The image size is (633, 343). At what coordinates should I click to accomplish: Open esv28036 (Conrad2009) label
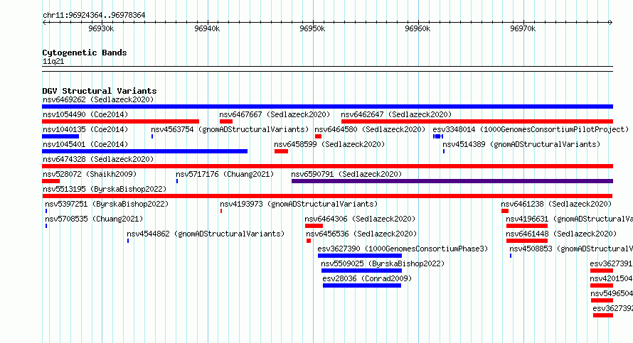pyautogui.click(x=367, y=278)
